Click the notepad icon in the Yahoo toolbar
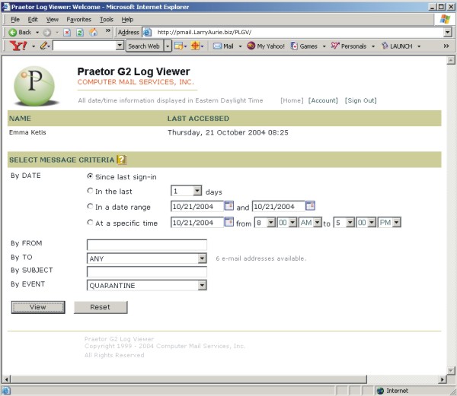This screenshot has height=396, width=457. pos(178,46)
